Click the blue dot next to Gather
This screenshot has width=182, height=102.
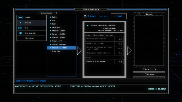(51, 17)
